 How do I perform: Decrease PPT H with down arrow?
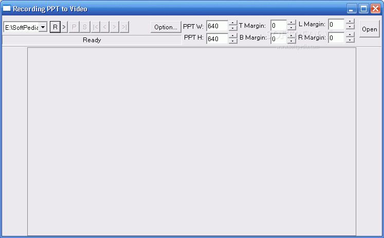coord(233,41)
